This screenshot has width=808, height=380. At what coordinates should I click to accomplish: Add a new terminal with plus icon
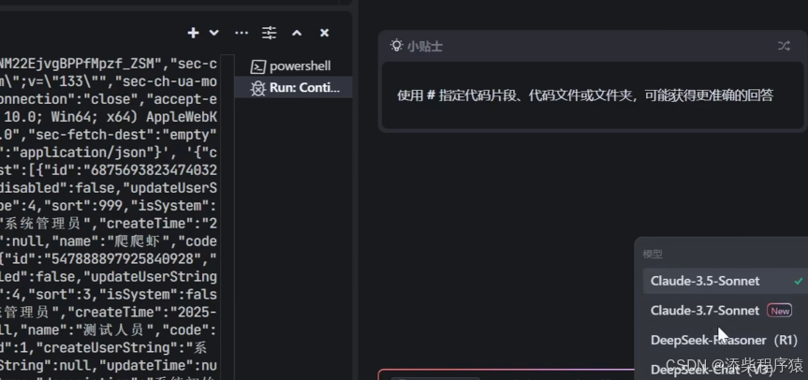(193, 33)
